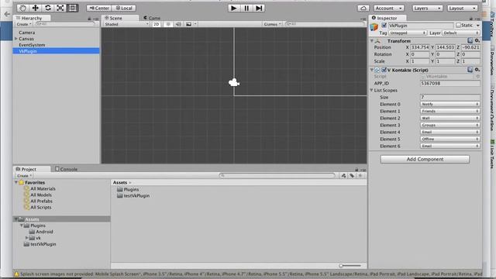Open the Layout dropdown
This screenshot has width=496, height=279.
462,9
